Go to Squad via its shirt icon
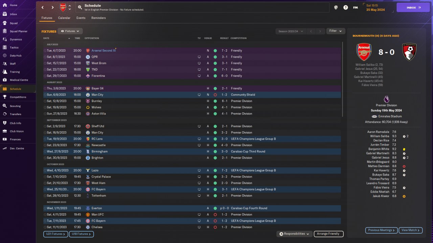433x243 pixels. (x=5, y=23)
